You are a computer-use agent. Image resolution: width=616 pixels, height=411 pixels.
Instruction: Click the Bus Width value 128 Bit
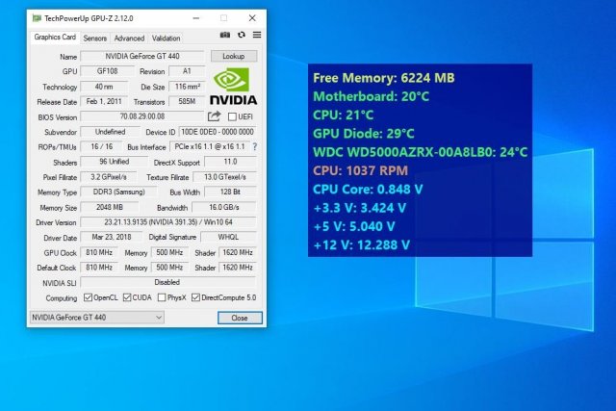pos(230,192)
